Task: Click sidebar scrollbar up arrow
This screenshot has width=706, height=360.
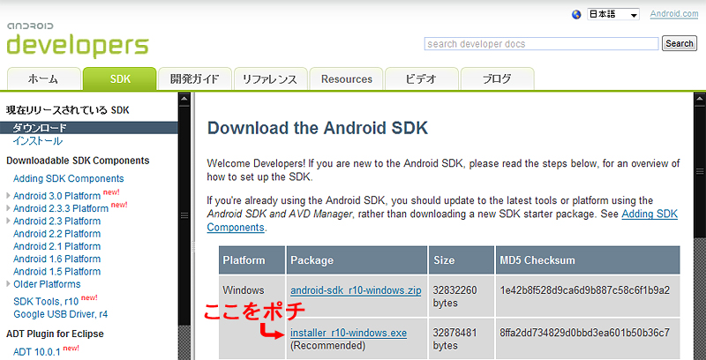Action: (184, 99)
